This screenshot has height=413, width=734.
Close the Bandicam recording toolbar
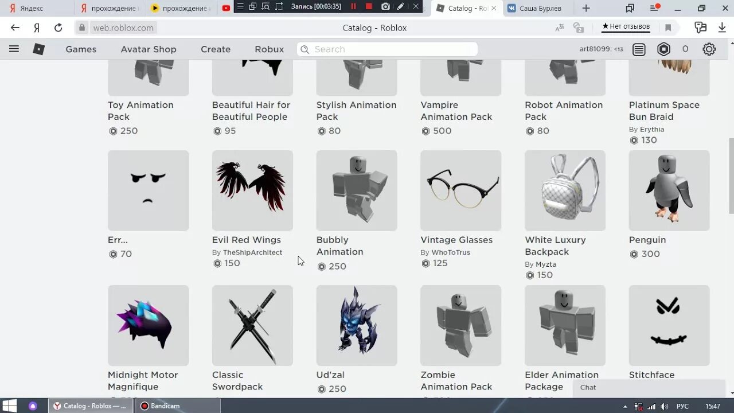click(x=416, y=6)
